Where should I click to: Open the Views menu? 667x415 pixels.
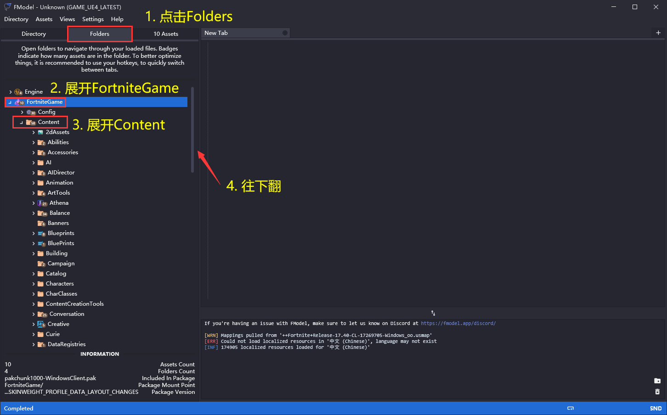67,19
